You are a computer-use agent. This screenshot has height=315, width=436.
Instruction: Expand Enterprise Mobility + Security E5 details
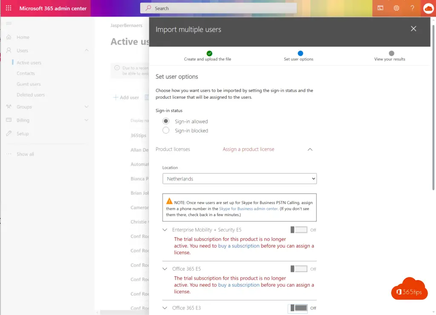coord(165,230)
